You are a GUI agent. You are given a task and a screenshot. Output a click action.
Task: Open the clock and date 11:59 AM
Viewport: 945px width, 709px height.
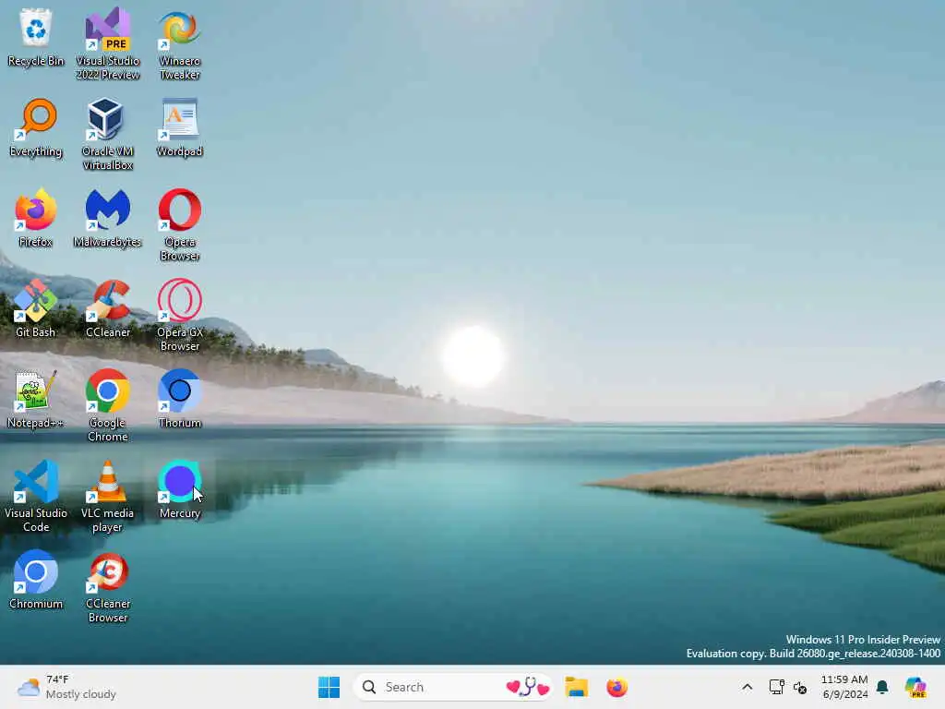[x=845, y=687]
